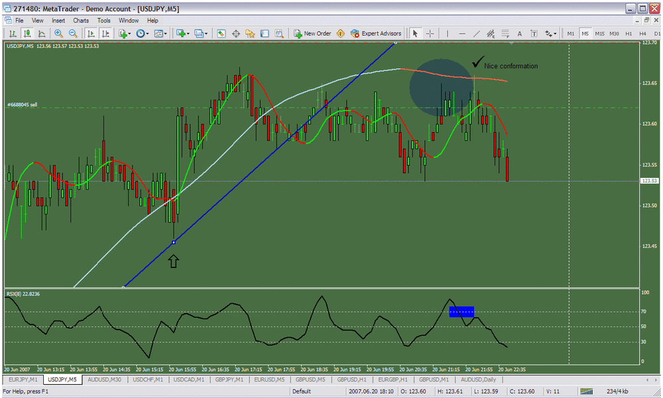Switch to USDCHF,M1 chart tab
Screen dimensions: 663x398
[148, 379]
